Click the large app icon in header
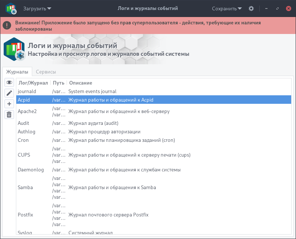This screenshot has height=239, width=296. pos(14,49)
